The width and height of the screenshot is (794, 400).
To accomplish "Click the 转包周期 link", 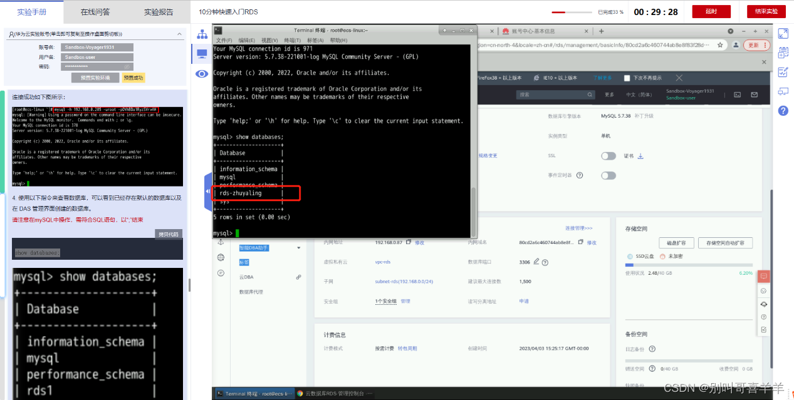I will [x=407, y=348].
